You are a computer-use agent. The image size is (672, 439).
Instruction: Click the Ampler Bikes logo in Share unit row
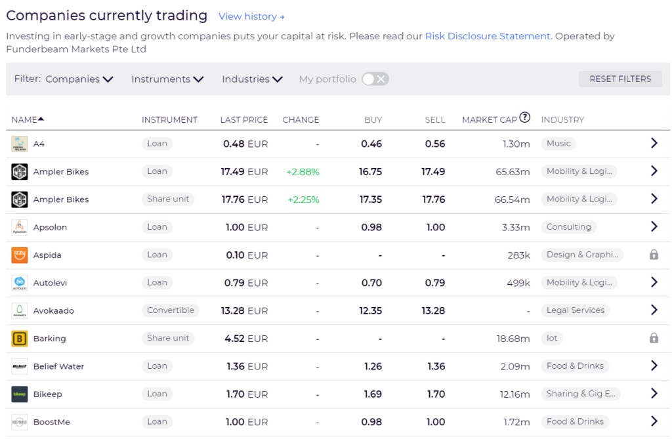coord(19,199)
